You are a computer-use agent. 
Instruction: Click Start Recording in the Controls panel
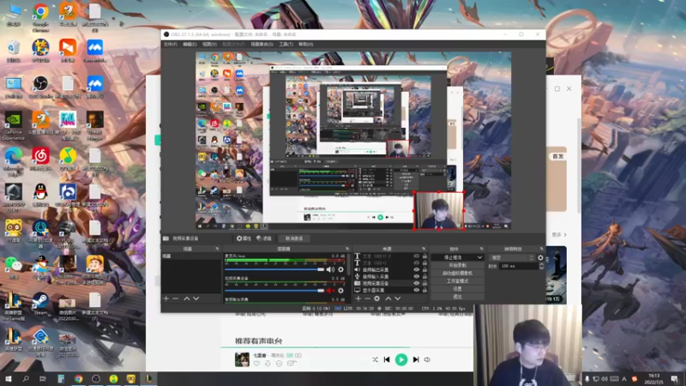click(457, 265)
